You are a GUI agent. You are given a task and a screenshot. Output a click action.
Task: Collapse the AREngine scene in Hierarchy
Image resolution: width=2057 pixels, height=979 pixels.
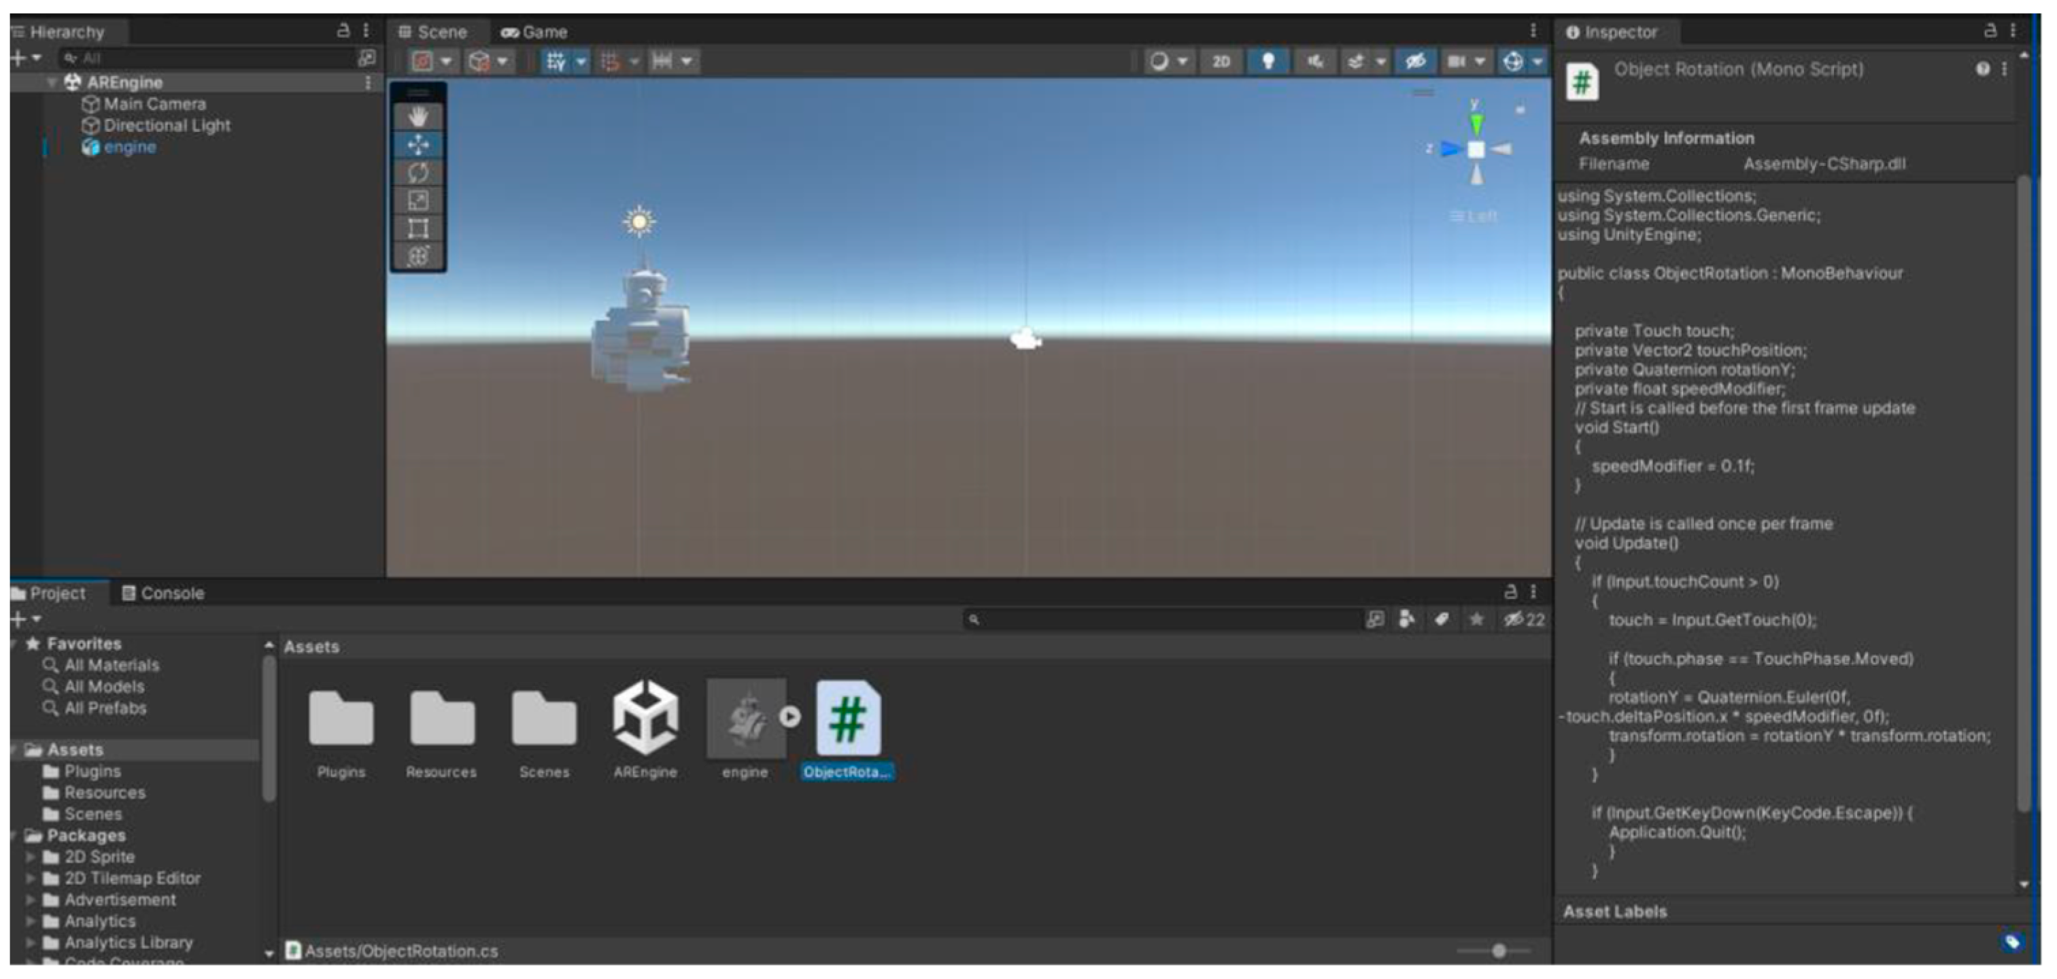point(52,82)
